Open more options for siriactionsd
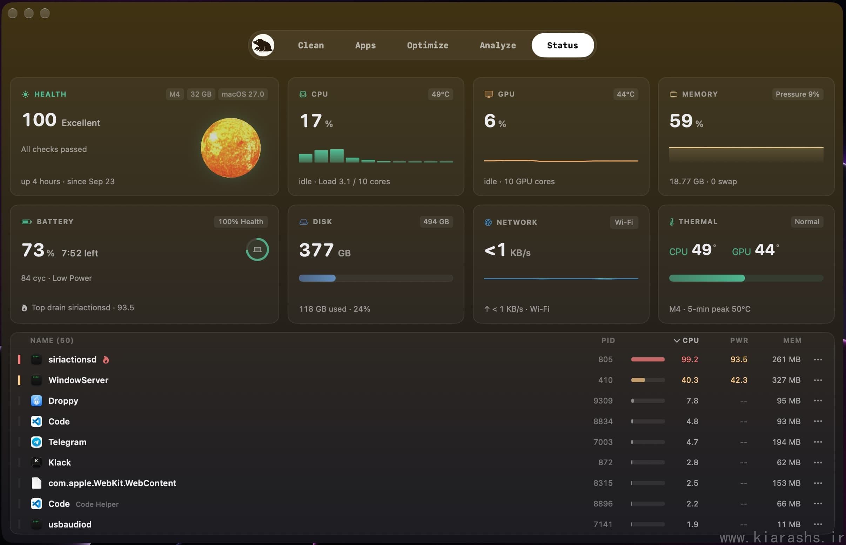846x545 pixels. pos(818,360)
